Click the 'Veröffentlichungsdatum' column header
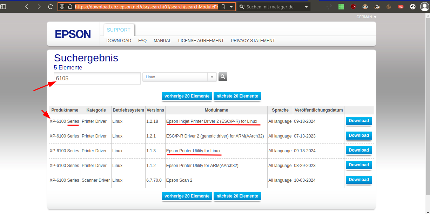 coord(319,110)
